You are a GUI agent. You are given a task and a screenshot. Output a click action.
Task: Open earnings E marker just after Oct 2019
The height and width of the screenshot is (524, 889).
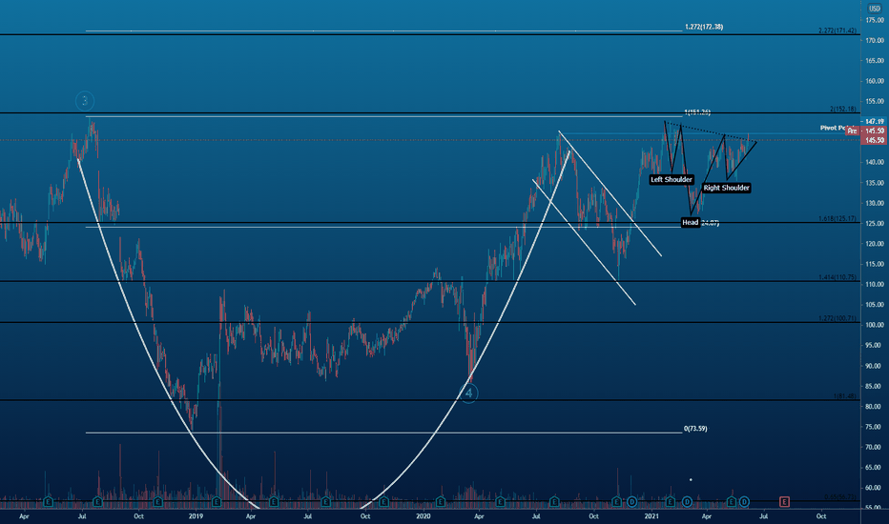click(x=383, y=502)
